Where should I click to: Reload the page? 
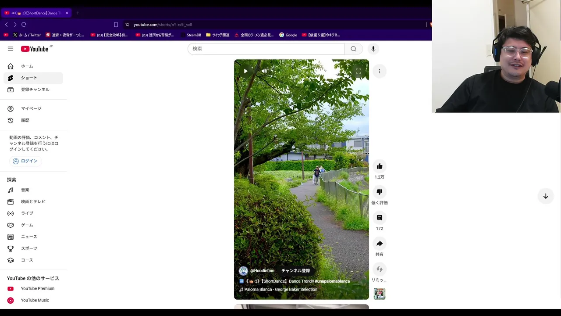click(24, 25)
